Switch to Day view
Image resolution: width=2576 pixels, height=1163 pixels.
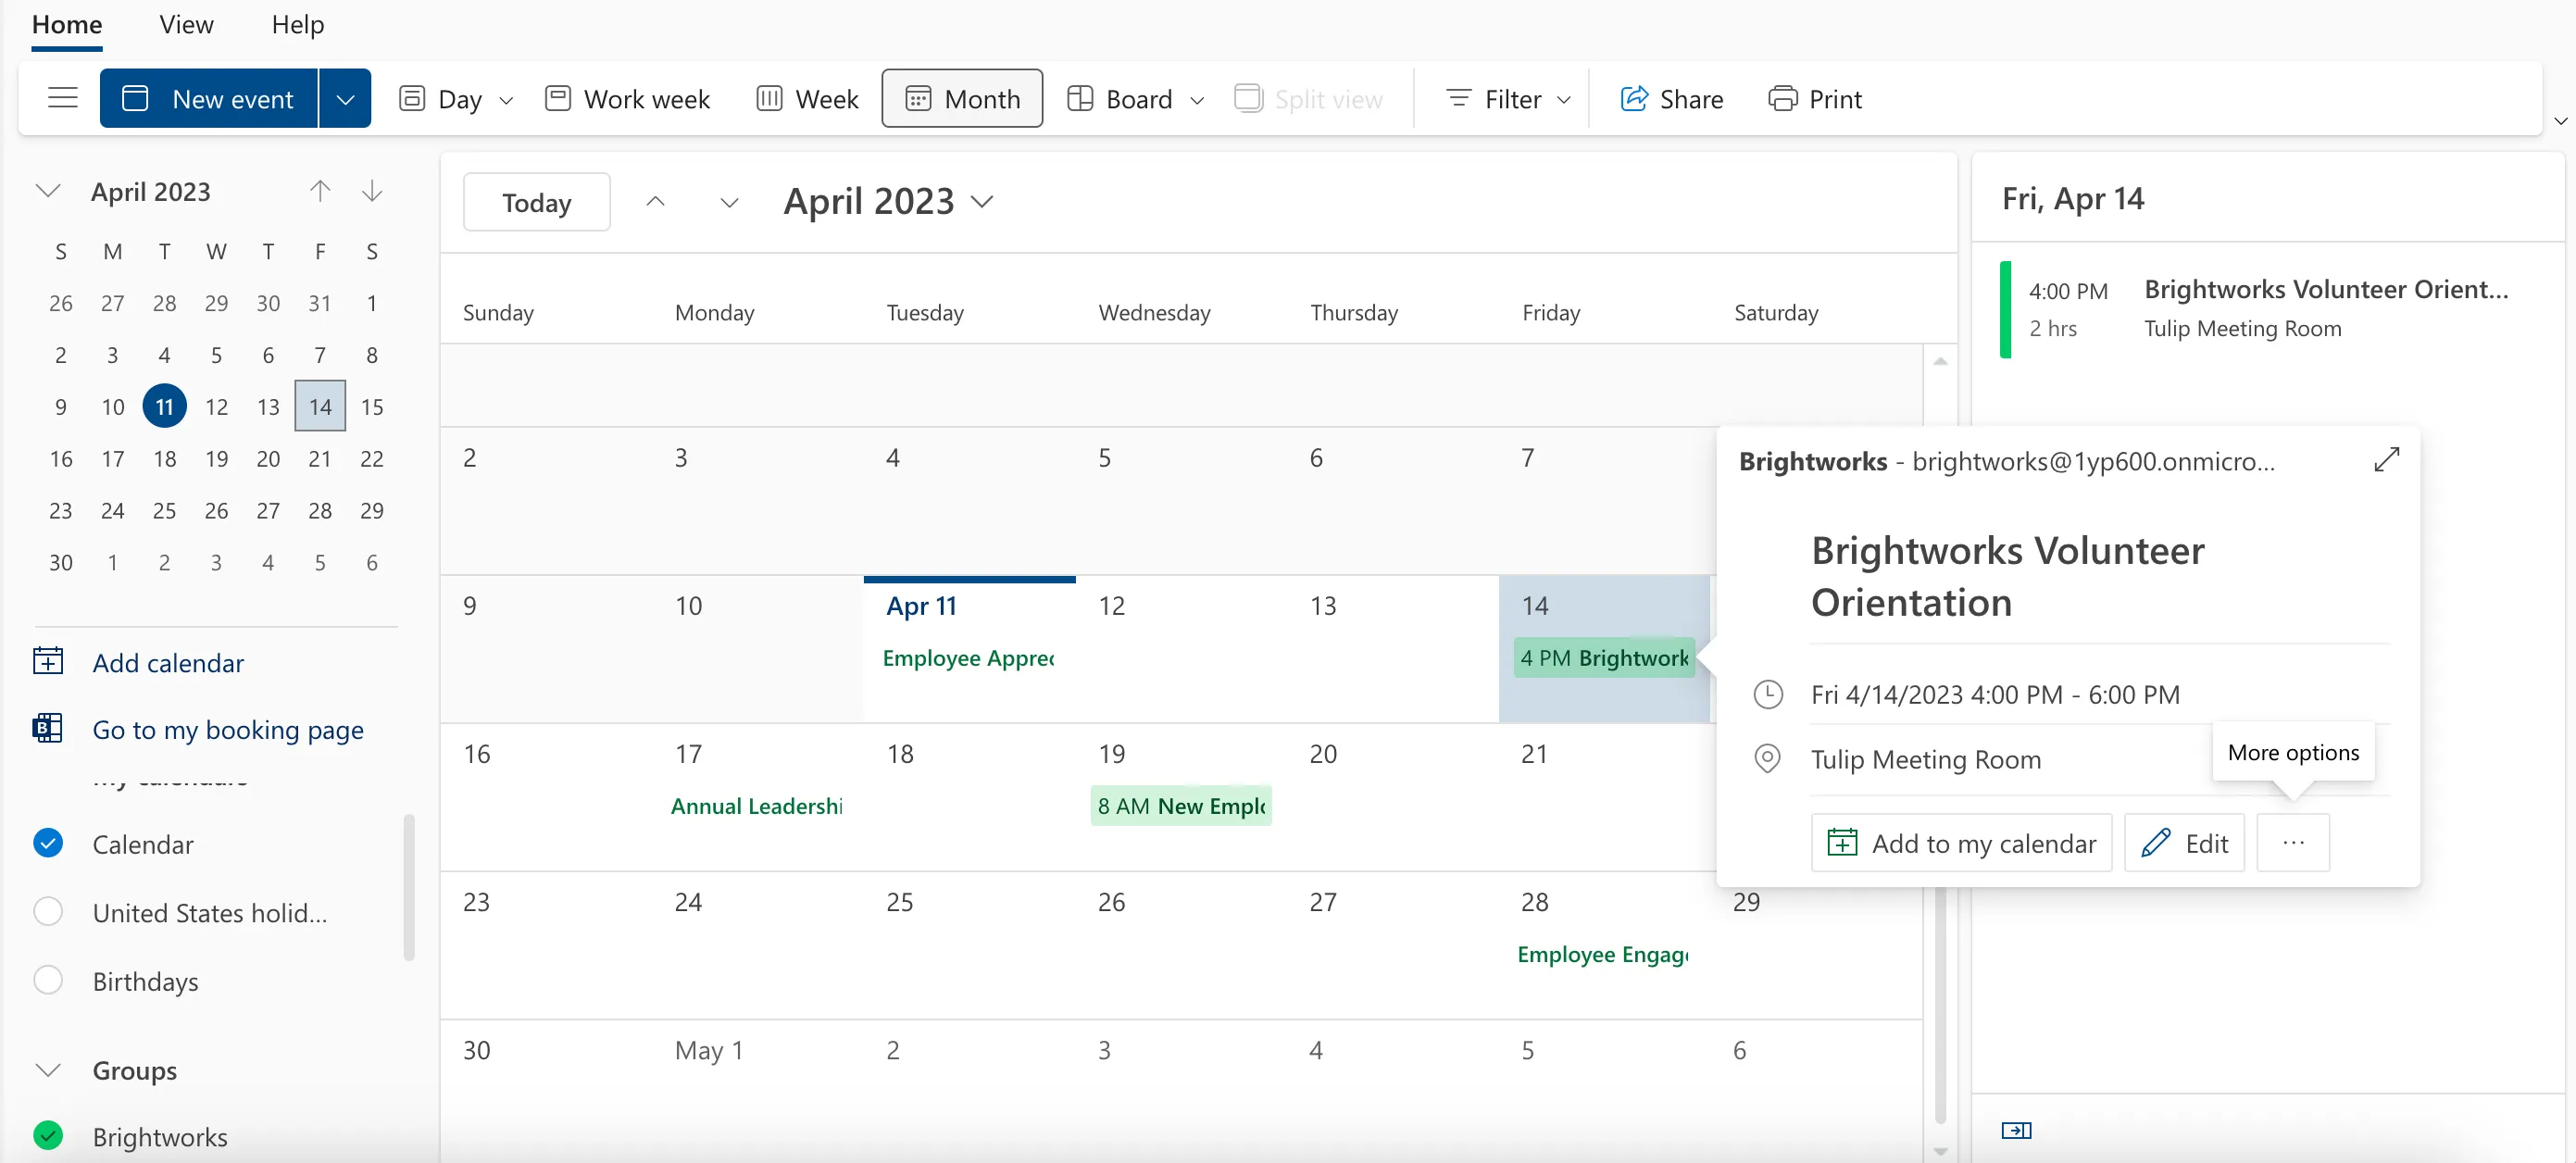[x=441, y=98]
